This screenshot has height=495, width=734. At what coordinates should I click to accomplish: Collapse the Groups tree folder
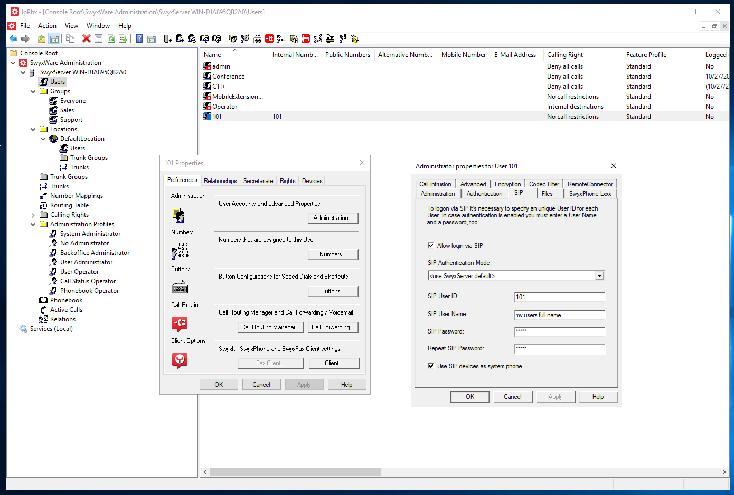pyautogui.click(x=33, y=91)
